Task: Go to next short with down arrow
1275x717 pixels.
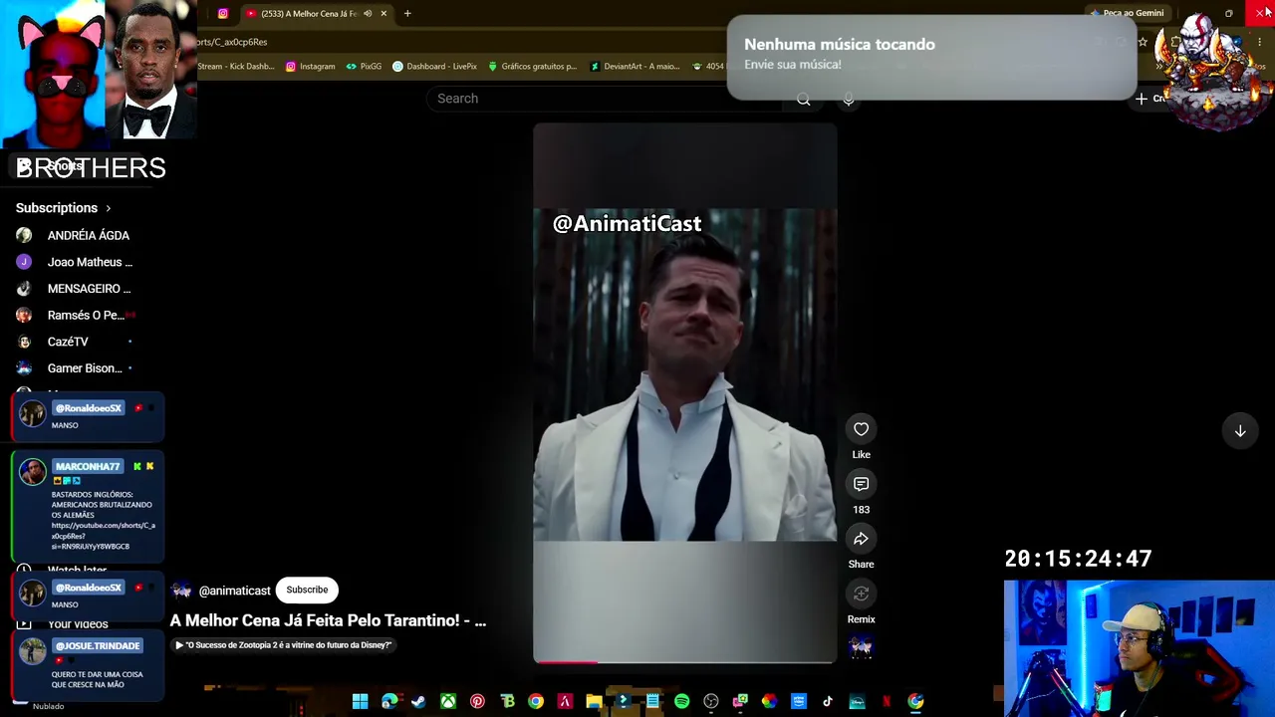Action: (1240, 431)
